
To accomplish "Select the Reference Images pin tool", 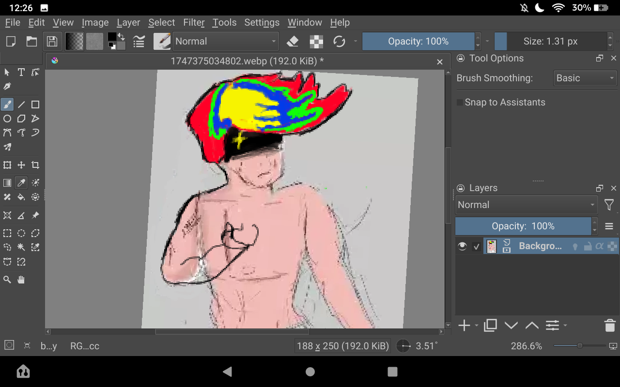I will click(35, 215).
